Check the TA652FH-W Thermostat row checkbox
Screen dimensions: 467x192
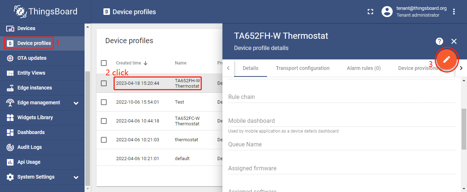pyautogui.click(x=104, y=83)
